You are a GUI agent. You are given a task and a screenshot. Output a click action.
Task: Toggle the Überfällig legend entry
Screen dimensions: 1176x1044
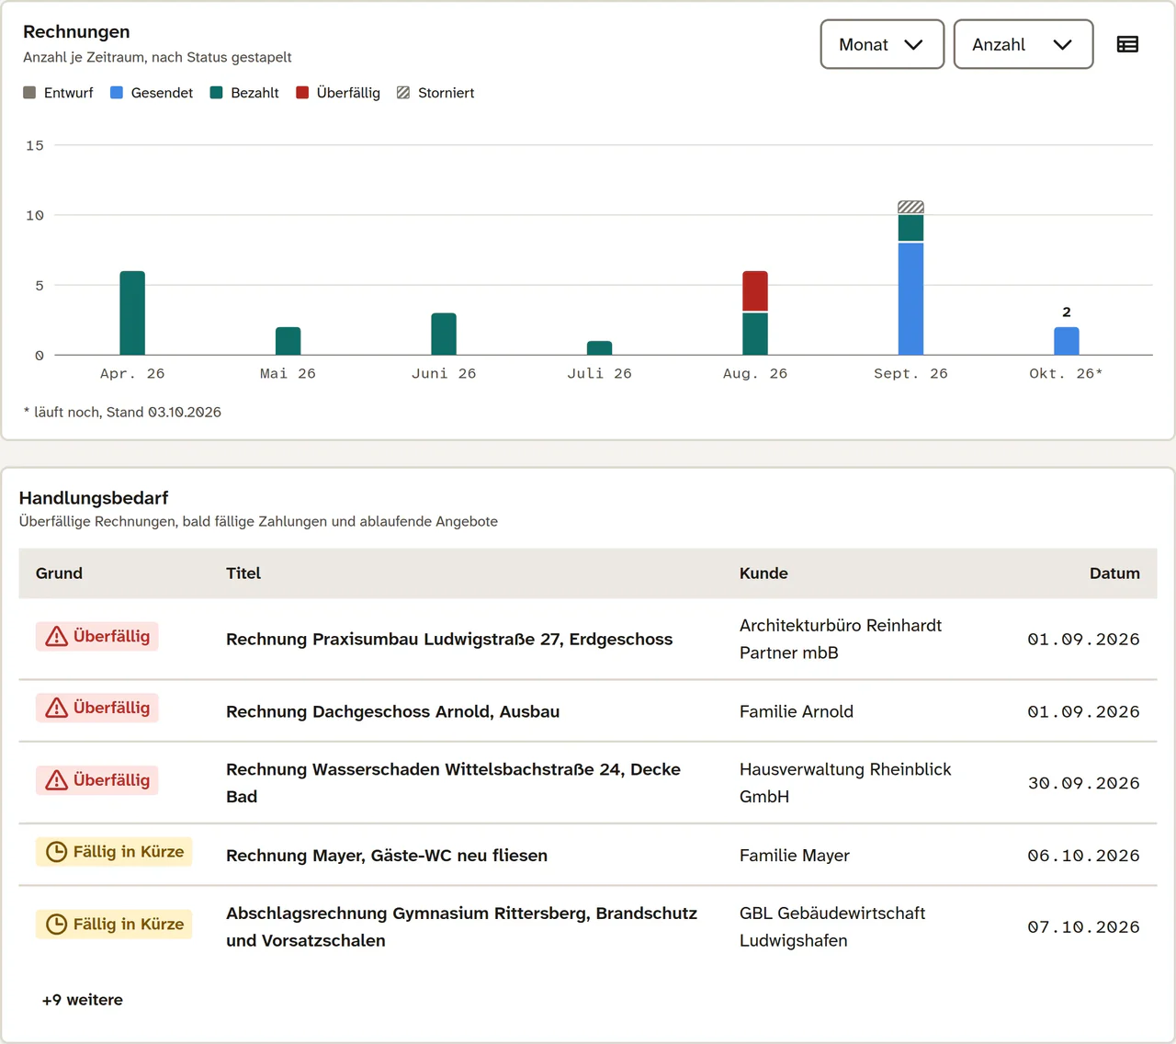(x=338, y=93)
